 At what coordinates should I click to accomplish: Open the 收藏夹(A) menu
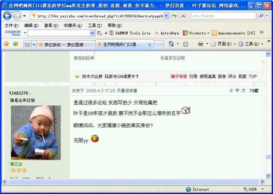coord(73,25)
